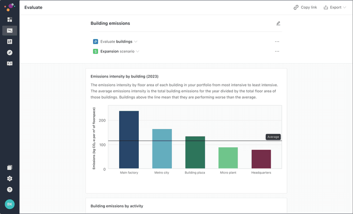The image size is (353, 214).
Task: Expand the Expansion scenario dropdown
Action: pyautogui.click(x=119, y=52)
